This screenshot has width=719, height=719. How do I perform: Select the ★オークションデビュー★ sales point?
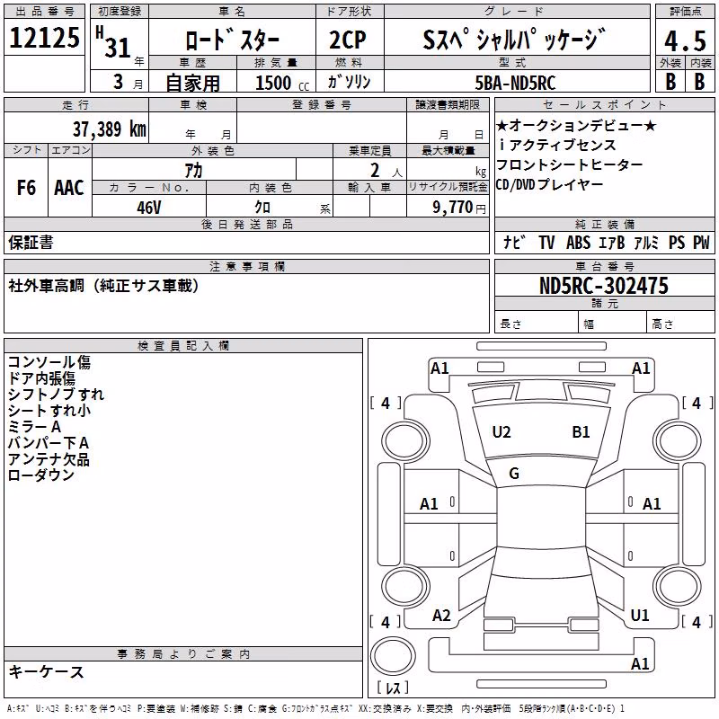577,125
